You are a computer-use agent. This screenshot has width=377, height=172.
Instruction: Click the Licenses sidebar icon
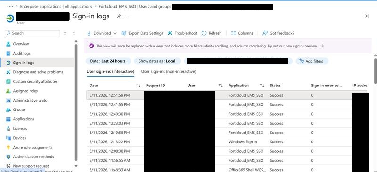point(8,129)
